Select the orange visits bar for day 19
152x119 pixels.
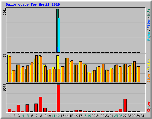[90, 78]
